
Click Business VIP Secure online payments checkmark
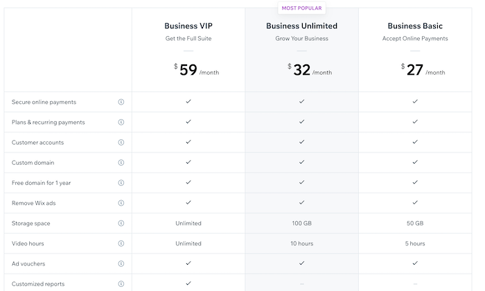[x=188, y=101]
